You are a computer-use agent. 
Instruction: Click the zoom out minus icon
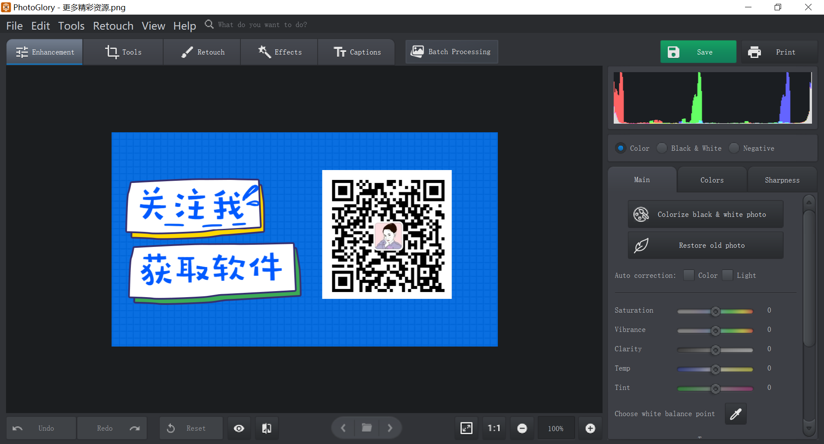(522, 428)
